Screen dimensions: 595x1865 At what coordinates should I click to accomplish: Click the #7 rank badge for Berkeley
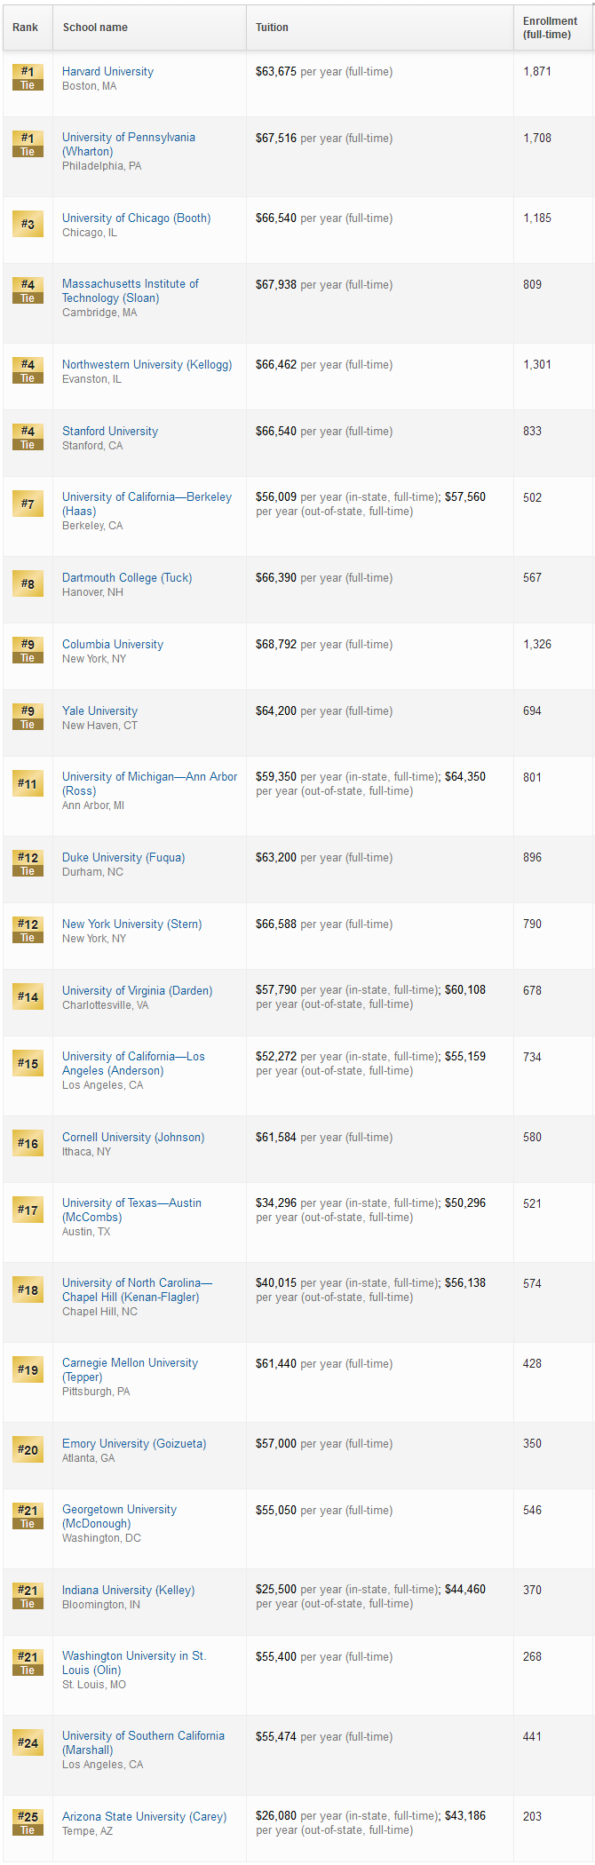pos(28,504)
